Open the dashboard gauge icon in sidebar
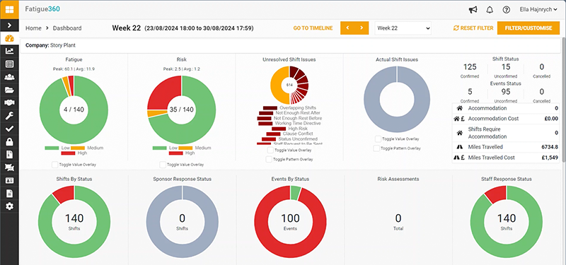This screenshot has width=566, height=265. point(9,38)
